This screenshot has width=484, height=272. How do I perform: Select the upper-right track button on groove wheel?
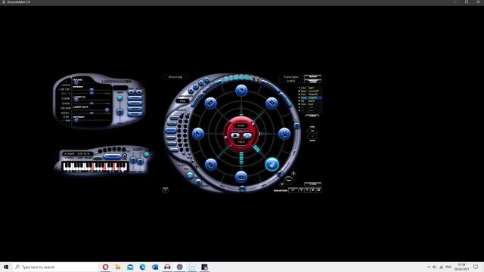[x=272, y=103]
